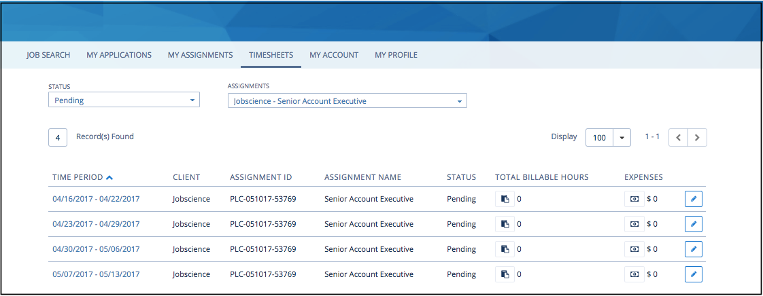Go to previous page of records
Screen dimensions: 763x296
coord(678,138)
